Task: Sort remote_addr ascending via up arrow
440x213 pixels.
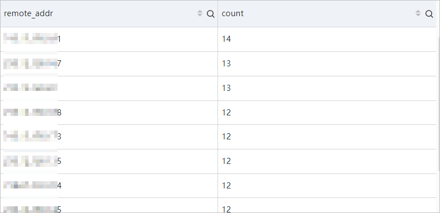Action: point(200,12)
